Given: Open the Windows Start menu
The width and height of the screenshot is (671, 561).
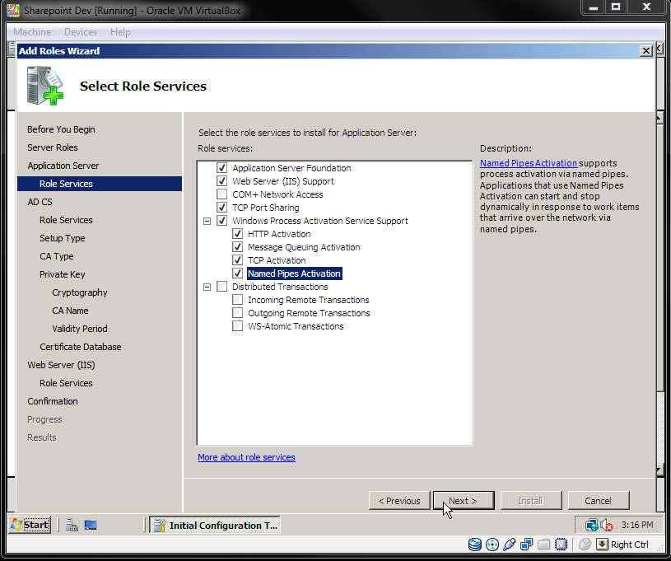Looking at the screenshot, I should tap(30, 525).
